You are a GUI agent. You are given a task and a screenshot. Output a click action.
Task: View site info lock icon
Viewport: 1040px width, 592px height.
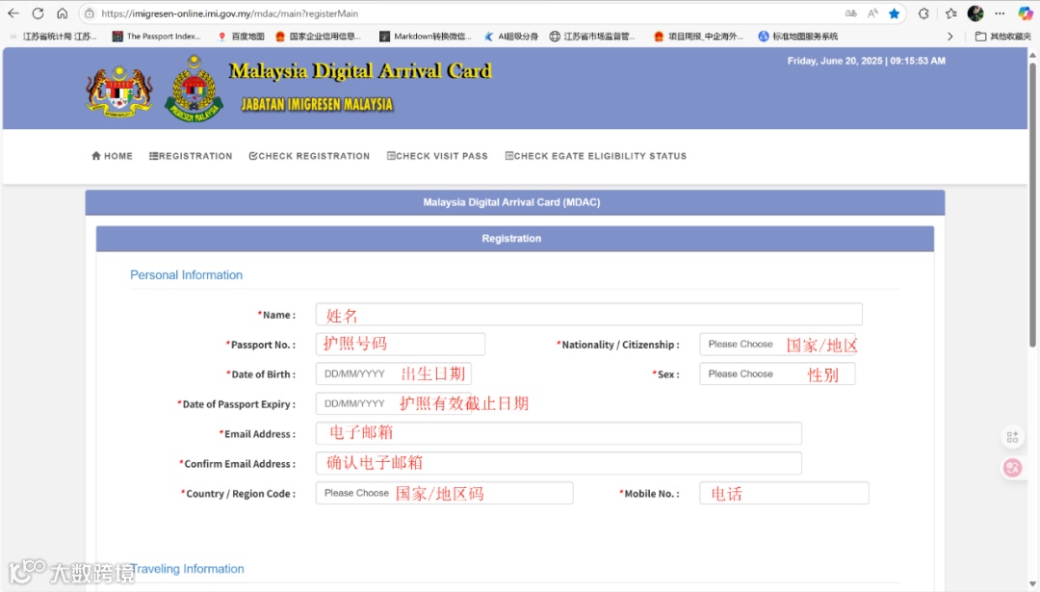(90, 13)
